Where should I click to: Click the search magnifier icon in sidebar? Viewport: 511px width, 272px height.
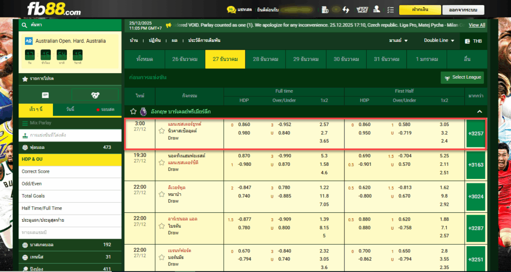pyautogui.click(x=24, y=25)
